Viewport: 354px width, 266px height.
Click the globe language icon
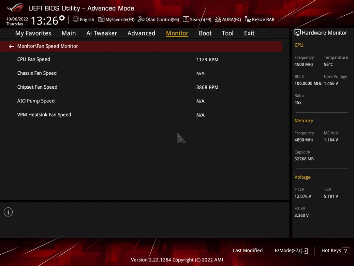[x=76, y=19]
